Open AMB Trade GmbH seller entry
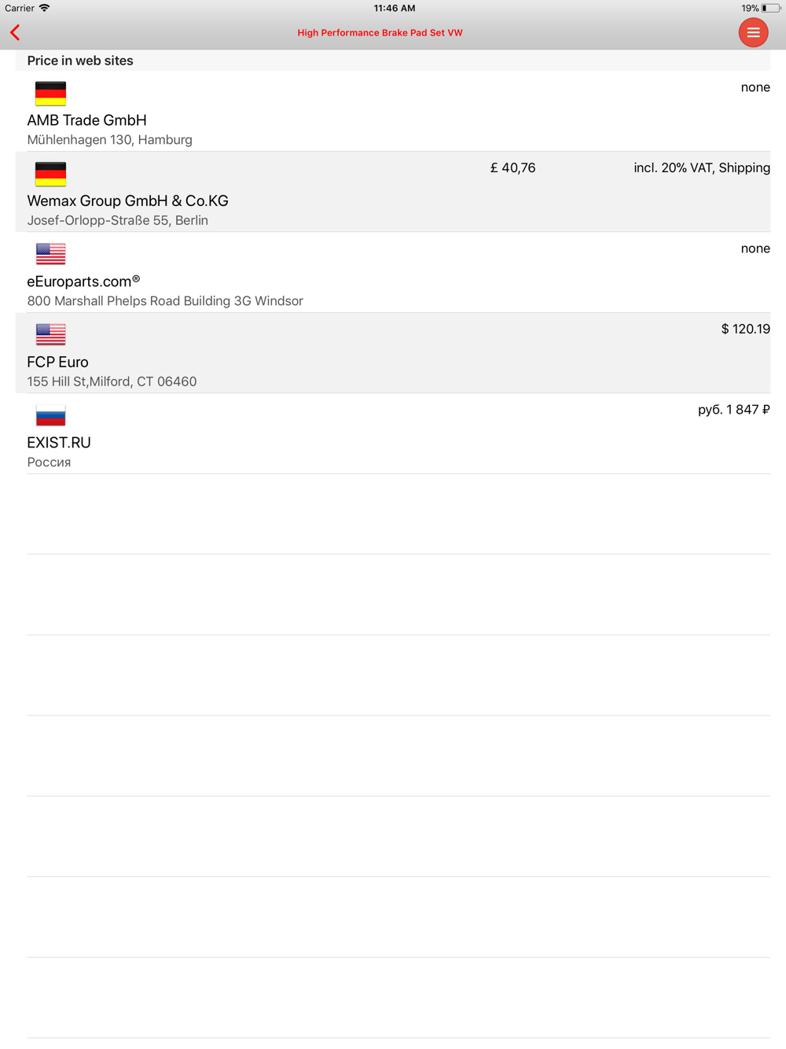 tap(393, 111)
